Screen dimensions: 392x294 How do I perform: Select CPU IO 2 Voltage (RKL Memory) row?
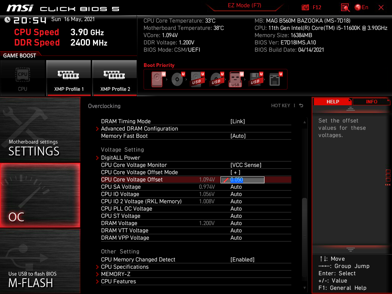point(196,201)
